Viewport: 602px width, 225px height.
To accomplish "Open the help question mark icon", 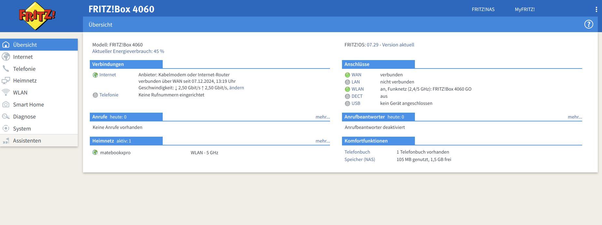I will click(x=588, y=24).
